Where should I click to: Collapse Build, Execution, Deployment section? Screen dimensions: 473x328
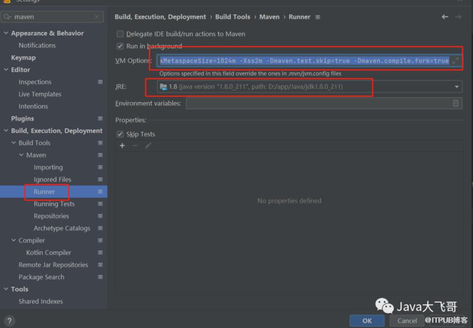(x=6, y=130)
